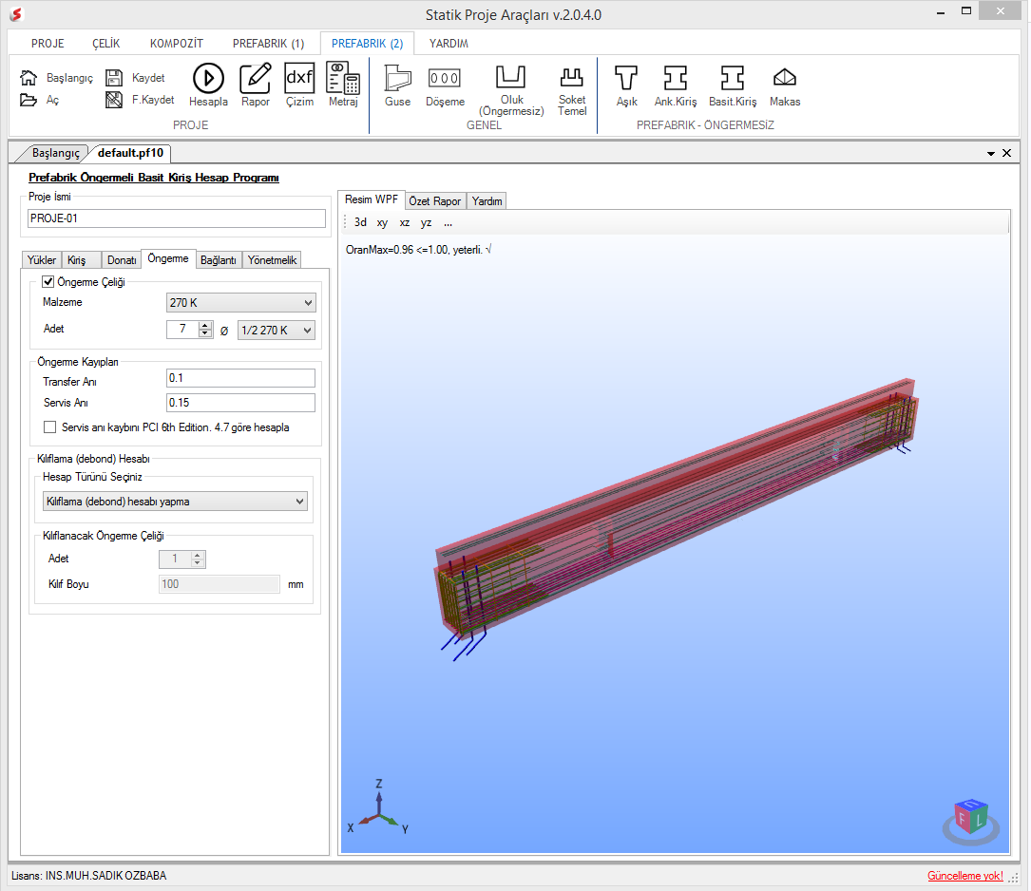Close the default.pf10 document tab
This screenshot has height=891, width=1031.
(1006, 153)
